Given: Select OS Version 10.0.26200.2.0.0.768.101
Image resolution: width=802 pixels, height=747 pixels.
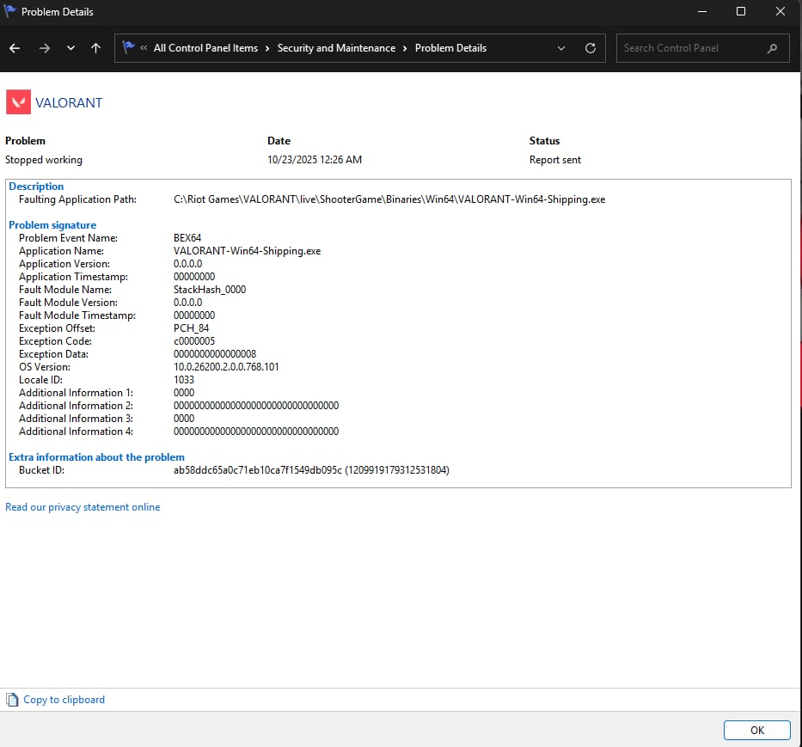Looking at the screenshot, I should click(x=226, y=367).
